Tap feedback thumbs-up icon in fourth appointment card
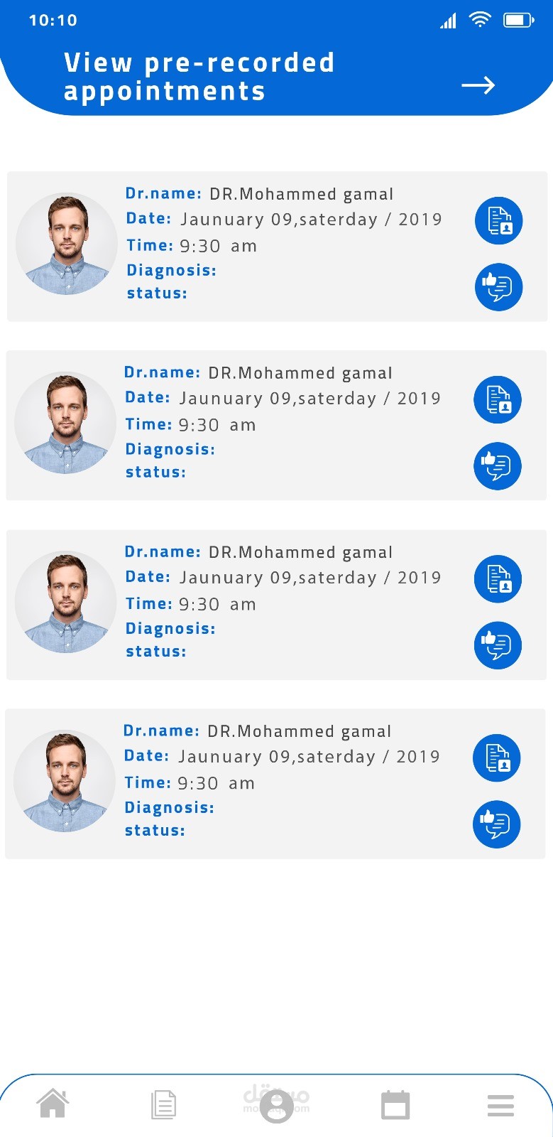The width and height of the screenshot is (553, 1137). (497, 824)
